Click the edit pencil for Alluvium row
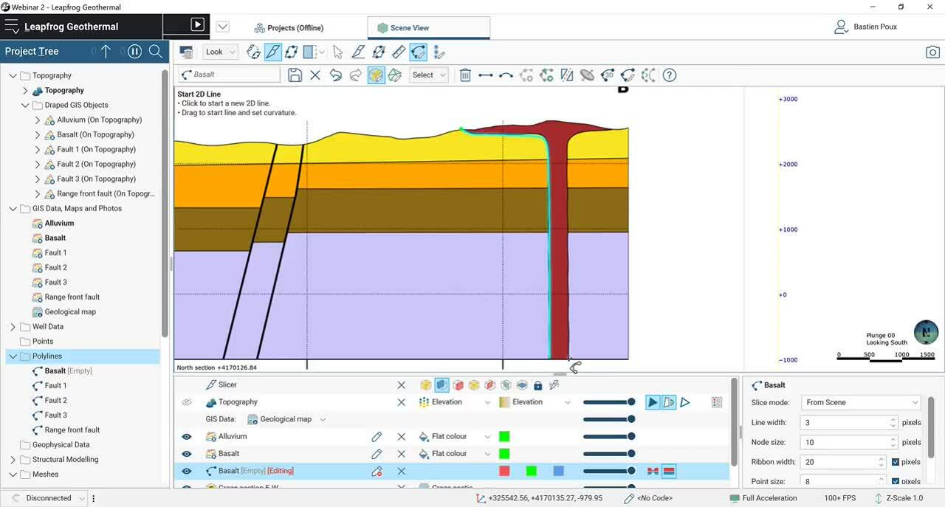Image resolution: width=945 pixels, height=507 pixels. point(377,436)
